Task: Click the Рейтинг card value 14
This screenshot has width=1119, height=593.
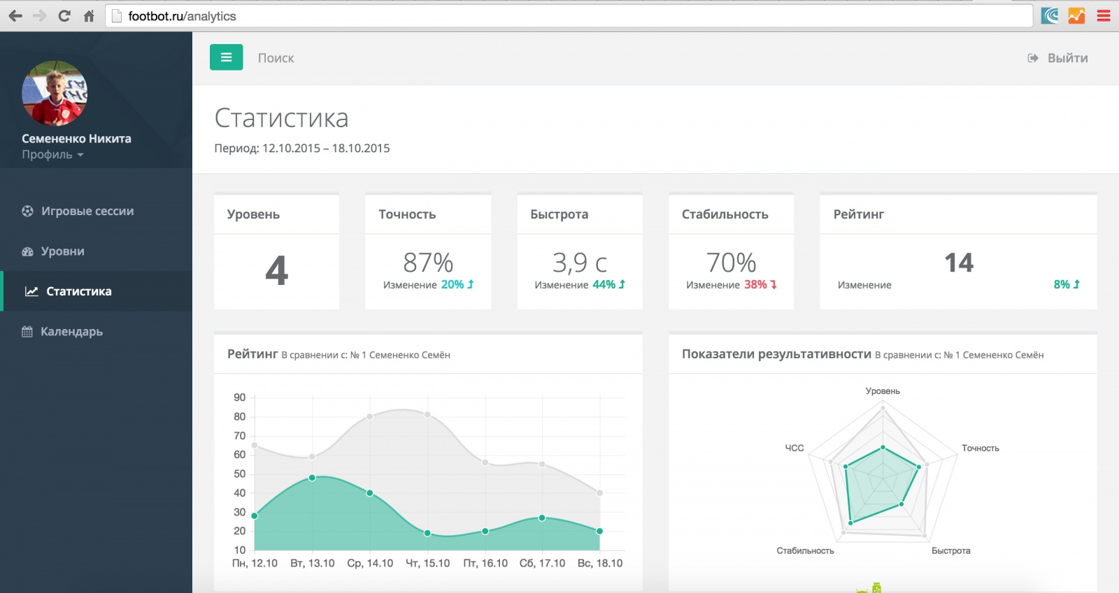Action: [x=959, y=263]
